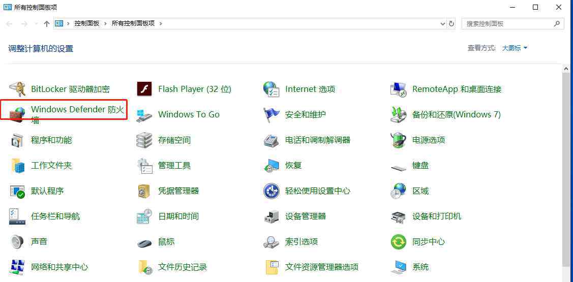The height and width of the screenshot is (282, 573).
Task: Refresh the control panel view
Action: [451, 23]
